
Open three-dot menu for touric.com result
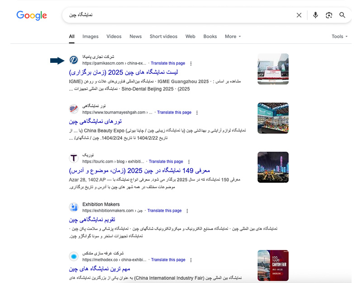coord(189,162)
